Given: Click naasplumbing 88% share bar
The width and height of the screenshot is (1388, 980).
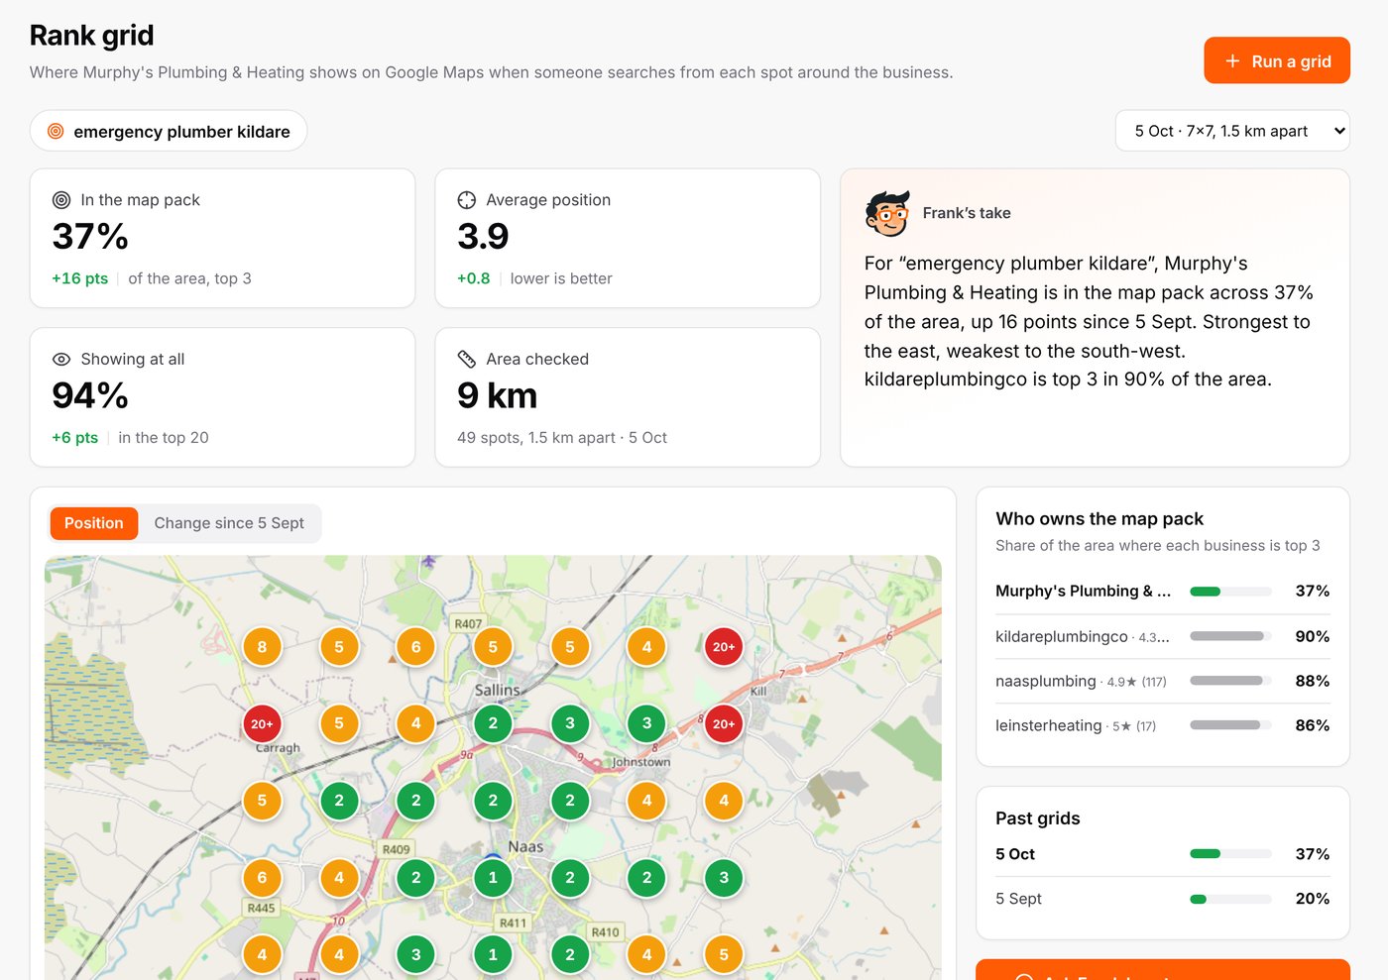Looking at the screenshot, I should click(1230, 681).
